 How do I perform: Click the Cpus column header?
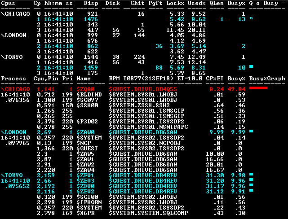8,3
